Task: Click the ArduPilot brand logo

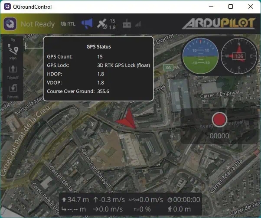Action: (x=219, y=23)
